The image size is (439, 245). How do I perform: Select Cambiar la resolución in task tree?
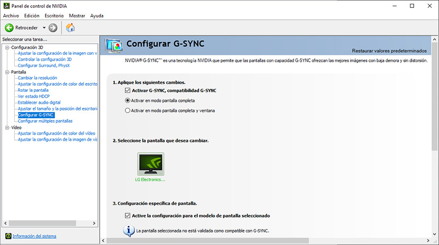37,78
